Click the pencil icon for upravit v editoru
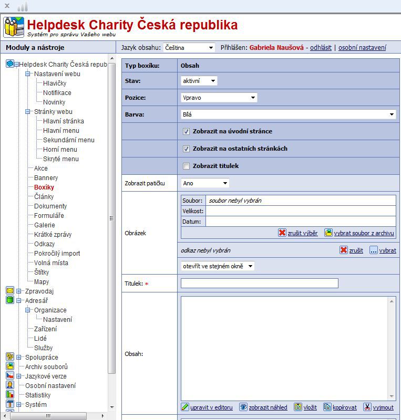This screenshot has height=420, width=401. 185,407
